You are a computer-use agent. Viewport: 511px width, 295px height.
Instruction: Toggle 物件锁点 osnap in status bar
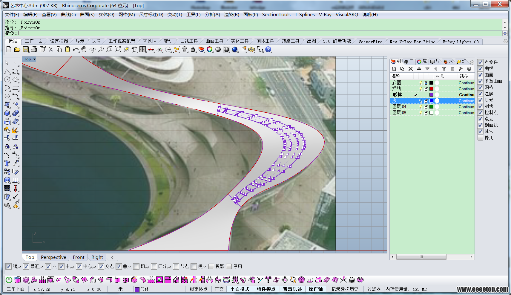click(x=266, y=289)
